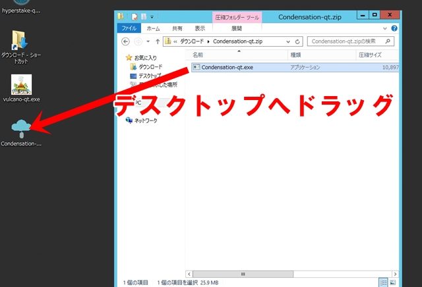Select the 圧縮フォルダー ツール contextual tab
This screenshot has height=287, width=422.
tap(237, 18)
